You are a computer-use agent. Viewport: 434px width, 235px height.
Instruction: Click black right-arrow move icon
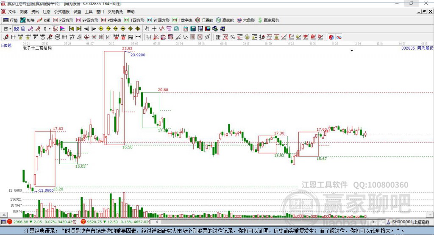94,29
